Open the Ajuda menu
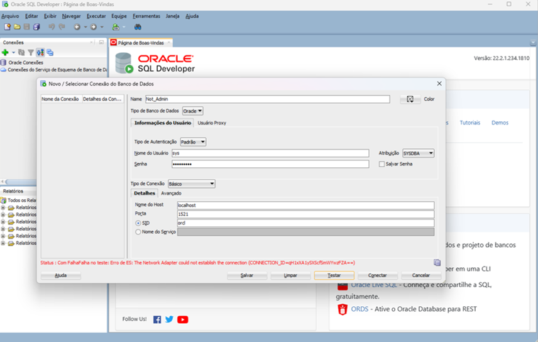 pos(192,16)
